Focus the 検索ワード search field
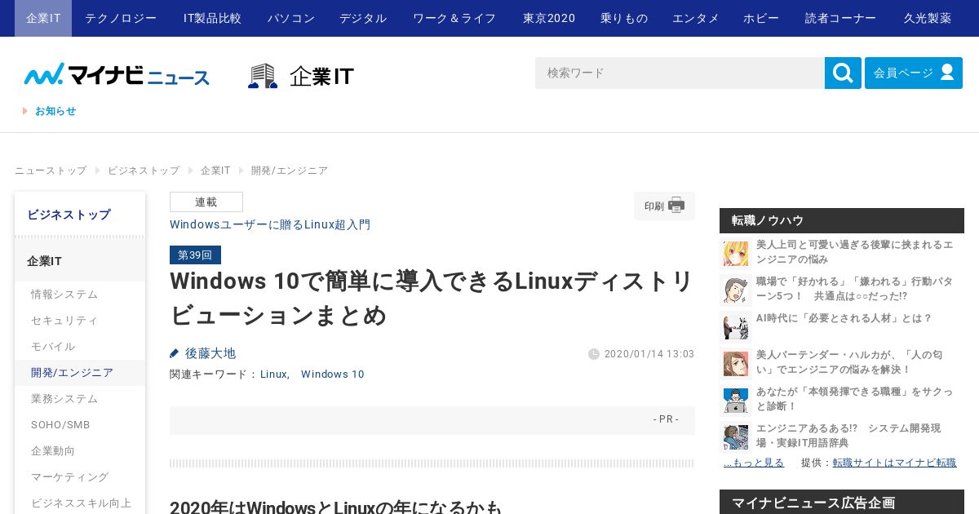 click(680, 73)
